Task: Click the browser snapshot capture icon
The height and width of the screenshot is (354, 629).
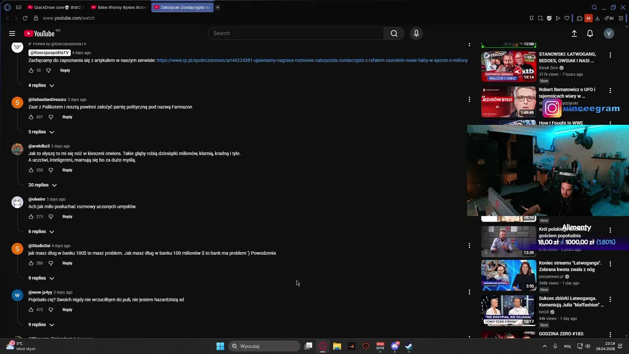Action: 540,18
